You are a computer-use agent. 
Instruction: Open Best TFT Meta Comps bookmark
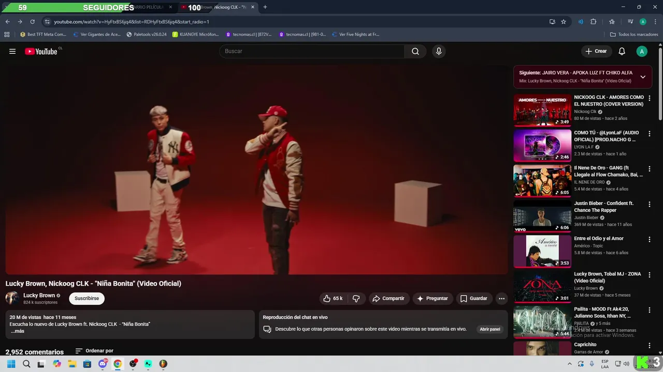click(x=43, y=35)
